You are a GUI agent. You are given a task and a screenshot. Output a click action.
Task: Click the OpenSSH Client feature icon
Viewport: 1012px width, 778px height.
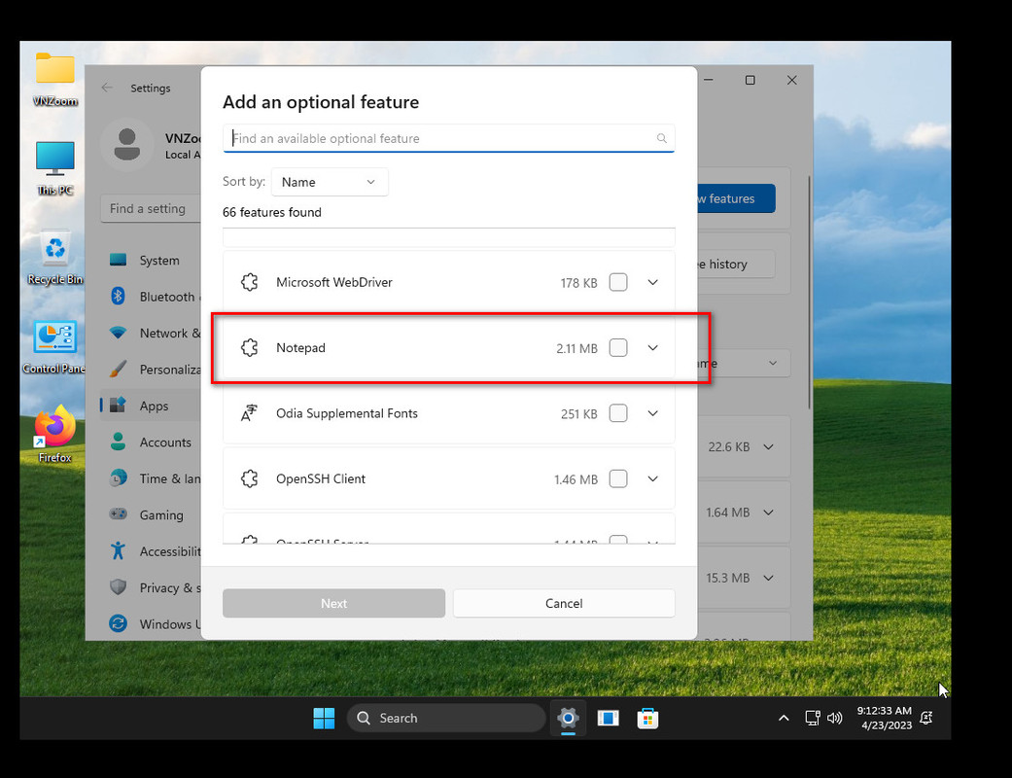tap(250, 478)
